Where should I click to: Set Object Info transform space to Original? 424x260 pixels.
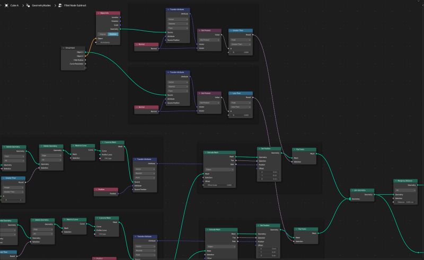point(102,34)
